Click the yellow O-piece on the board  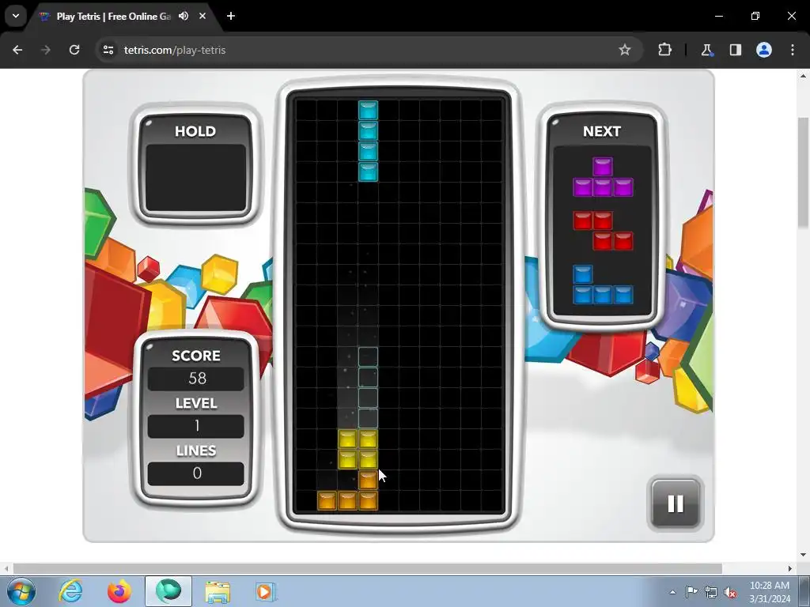358,449
